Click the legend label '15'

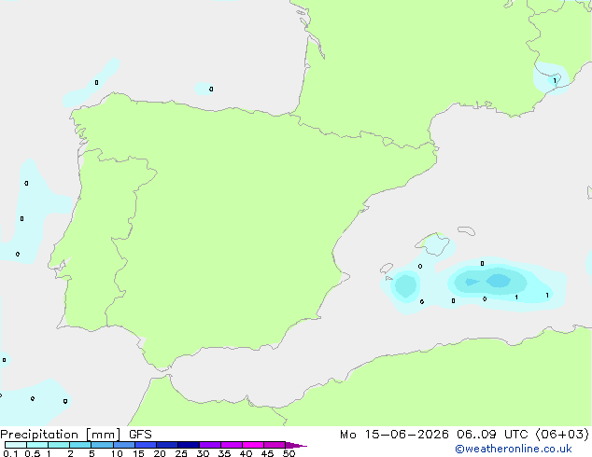tap(138, 453)
